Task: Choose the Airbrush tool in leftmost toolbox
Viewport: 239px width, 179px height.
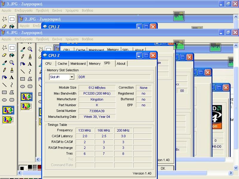Action: tap(4, 78)
